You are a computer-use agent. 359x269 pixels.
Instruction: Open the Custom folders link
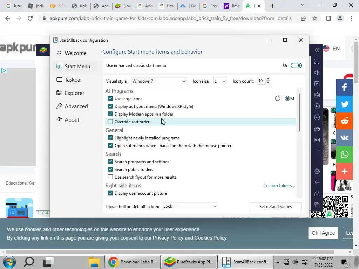pyautogui.click(x=279, y=186)
